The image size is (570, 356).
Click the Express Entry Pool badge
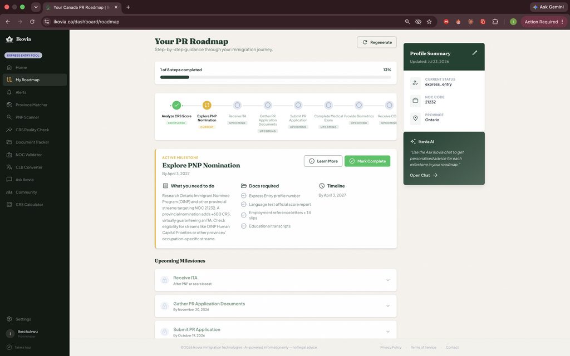pos(23,55)
